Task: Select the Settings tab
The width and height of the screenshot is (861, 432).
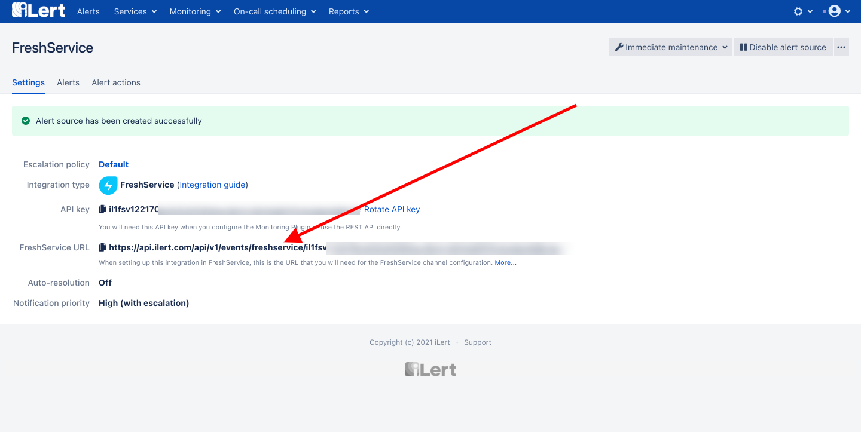Action: (x=28, y=82)
